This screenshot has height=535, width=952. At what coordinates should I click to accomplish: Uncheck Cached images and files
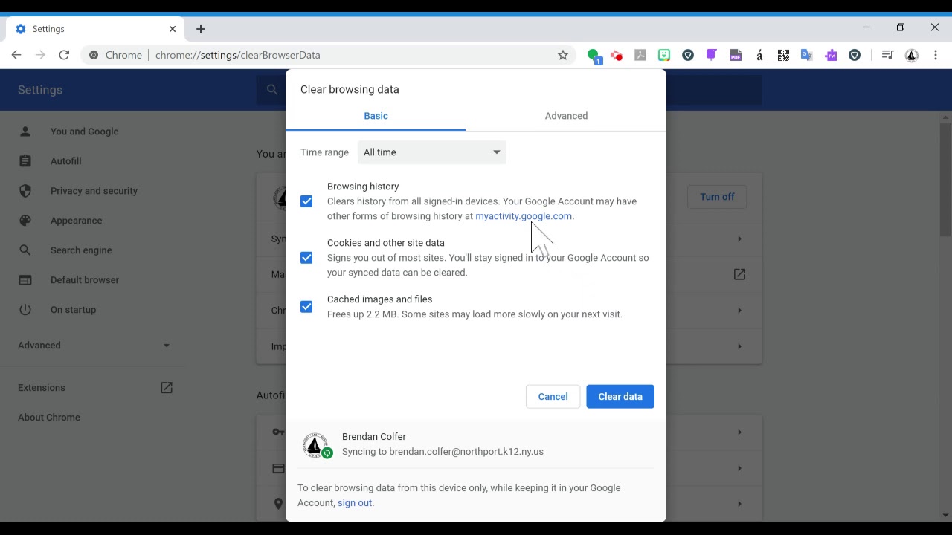(x=306, y=307)
